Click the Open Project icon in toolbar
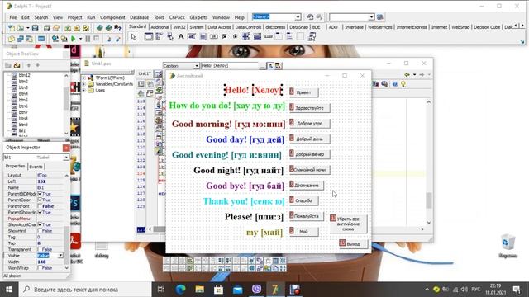Viewport: 529px width, 297px height. click(56, 28)
